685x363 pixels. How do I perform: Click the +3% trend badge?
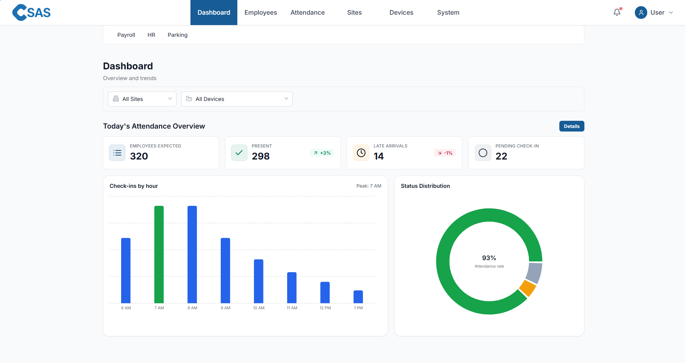pos(322,153)
